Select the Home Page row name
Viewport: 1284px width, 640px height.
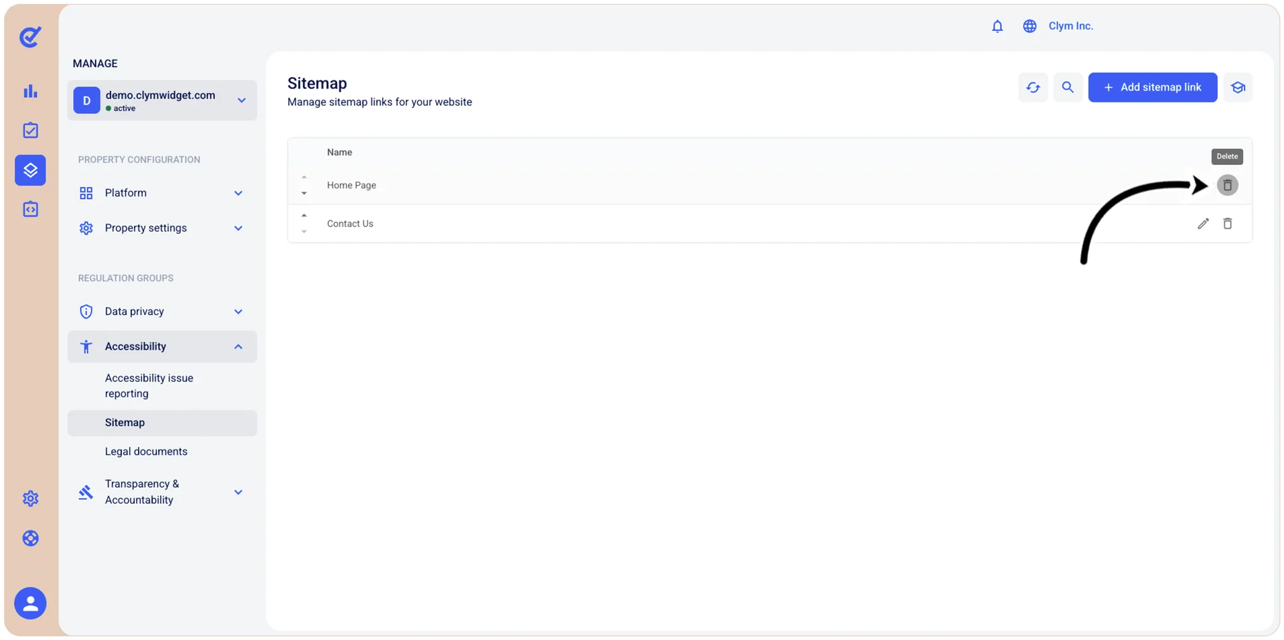pyautogui.click(x=352, y=185)
